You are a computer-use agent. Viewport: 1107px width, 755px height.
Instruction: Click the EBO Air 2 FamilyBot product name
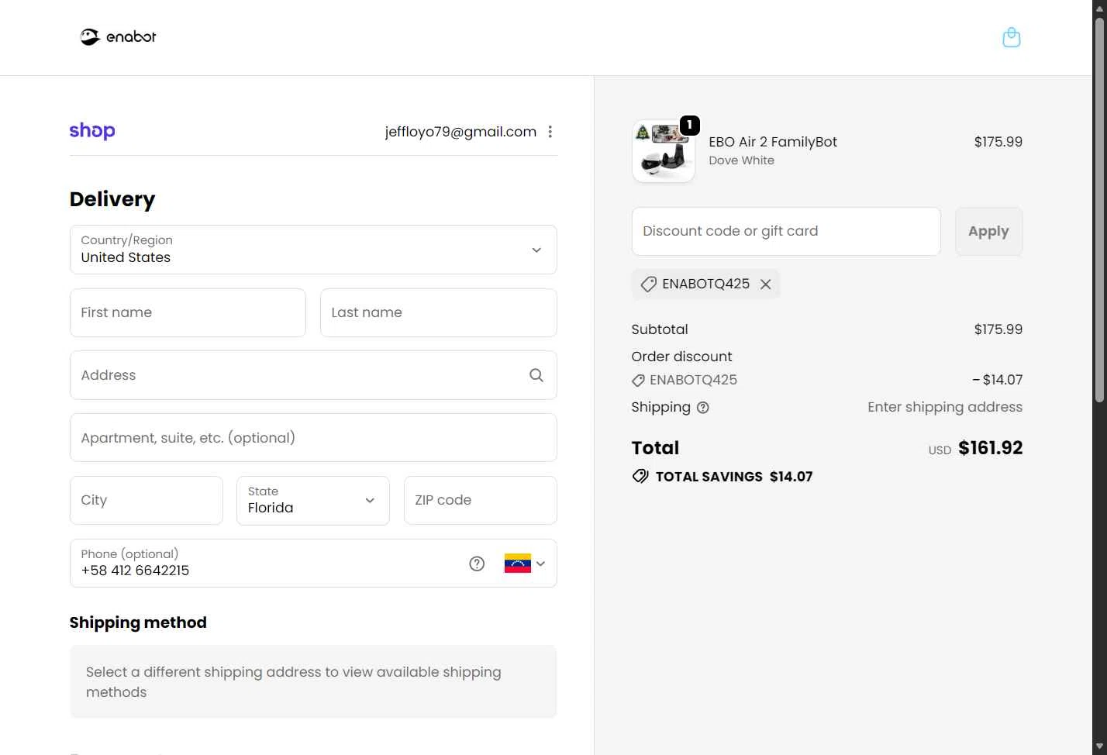tap(773, 142)
